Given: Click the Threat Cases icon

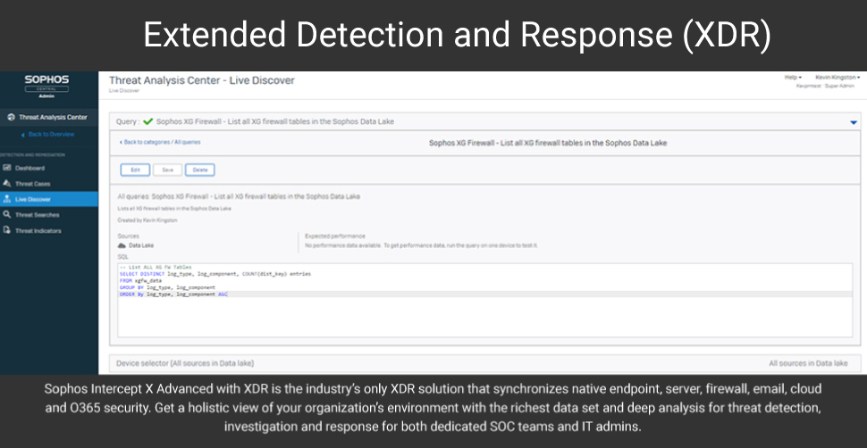Looking at the screenshot, I should (x=6, y=184).
